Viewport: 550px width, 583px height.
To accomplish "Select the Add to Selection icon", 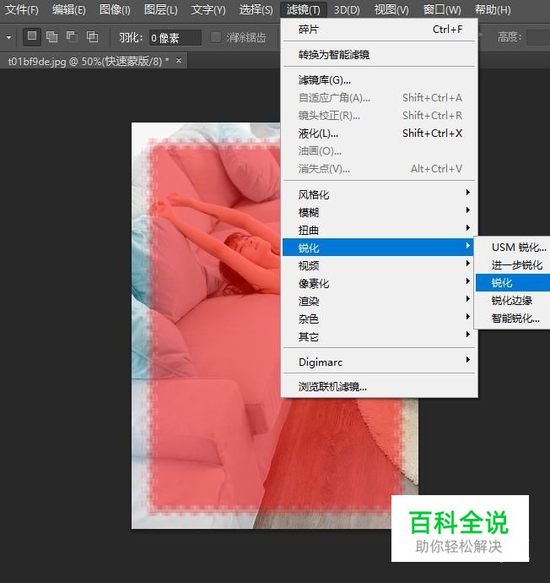I will coord(51,37).
